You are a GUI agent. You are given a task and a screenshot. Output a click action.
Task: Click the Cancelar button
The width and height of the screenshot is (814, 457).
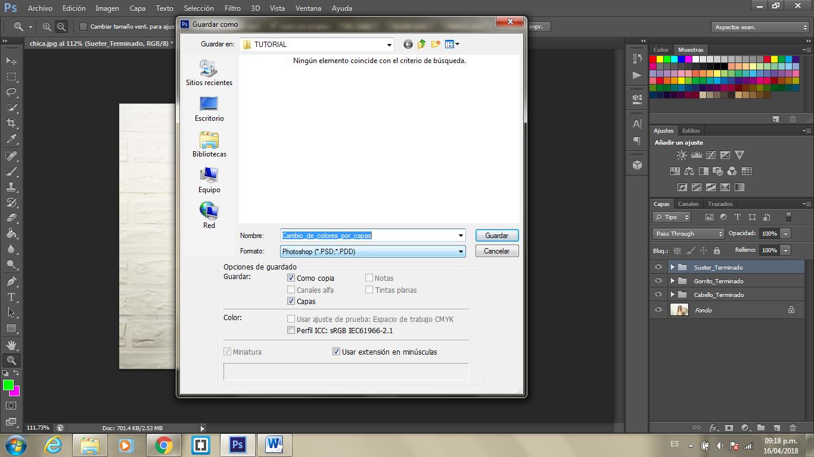tap(496, 251)
